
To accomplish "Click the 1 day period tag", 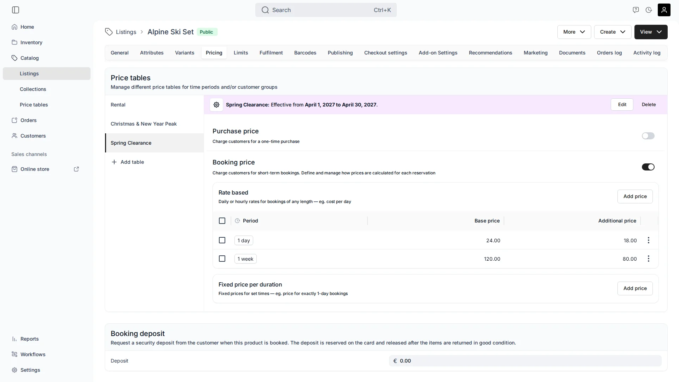I will point(244,241).
